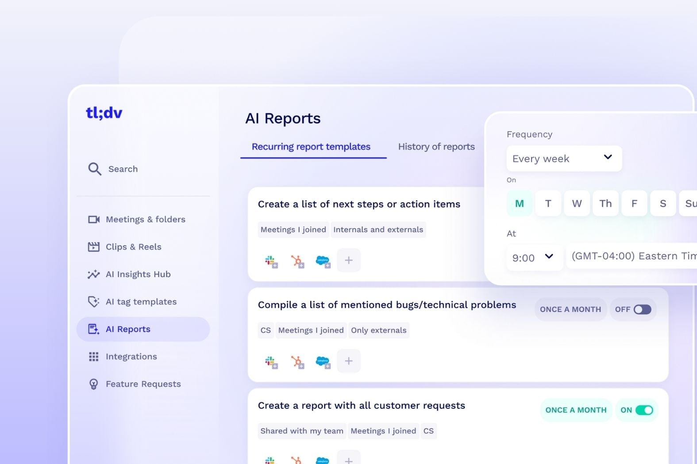Open Meetings & folders camera icon
The image size is (697, 464).
point(94,219)
